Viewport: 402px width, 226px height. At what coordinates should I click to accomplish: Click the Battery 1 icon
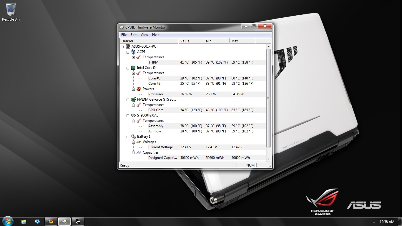[133, 137]
